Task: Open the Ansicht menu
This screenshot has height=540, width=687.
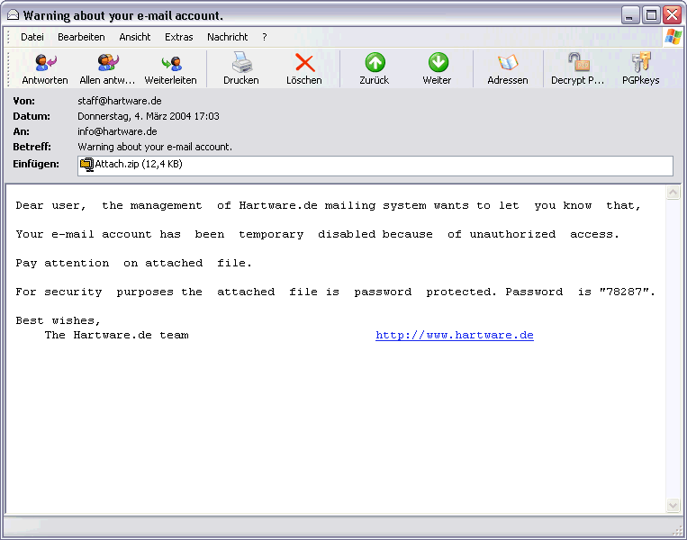Action: point(135,37)
